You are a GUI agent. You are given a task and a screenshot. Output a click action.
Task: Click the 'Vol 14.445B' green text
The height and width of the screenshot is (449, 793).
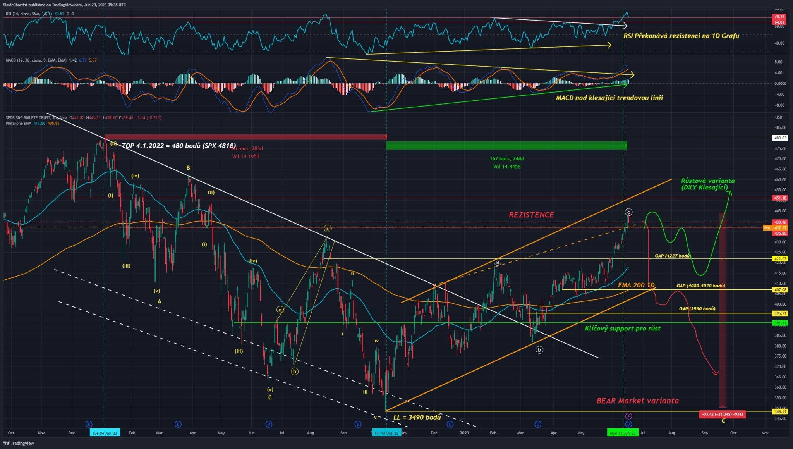click(x=506, y=167)
